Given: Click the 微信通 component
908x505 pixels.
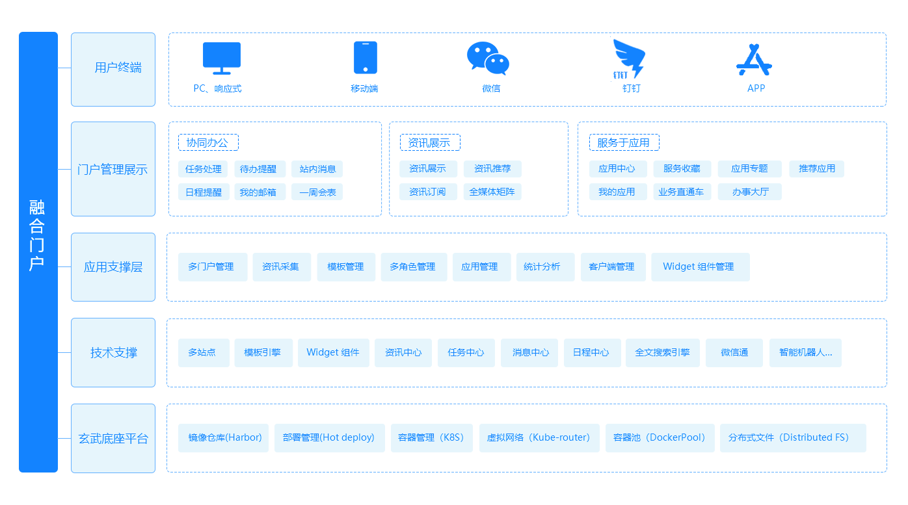Looking at the screenshot, I should [734, 353].
